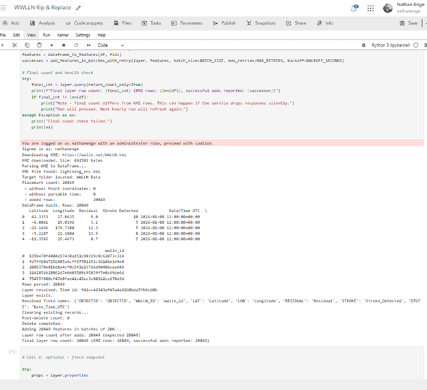The height and width of the screenshot is (390, 427).
Task: Click 'Adding 20849 features in batches' line
Action: click(72, 329)
